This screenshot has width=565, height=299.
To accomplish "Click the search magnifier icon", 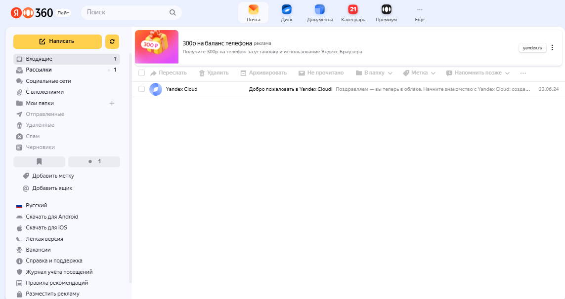I will (173, 13).
